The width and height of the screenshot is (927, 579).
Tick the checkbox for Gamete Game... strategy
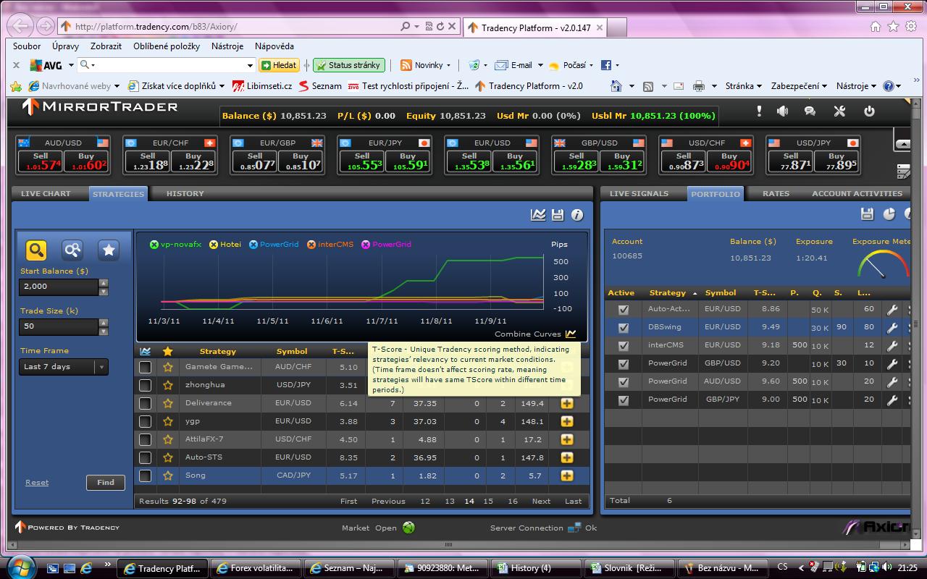[146, 367]
